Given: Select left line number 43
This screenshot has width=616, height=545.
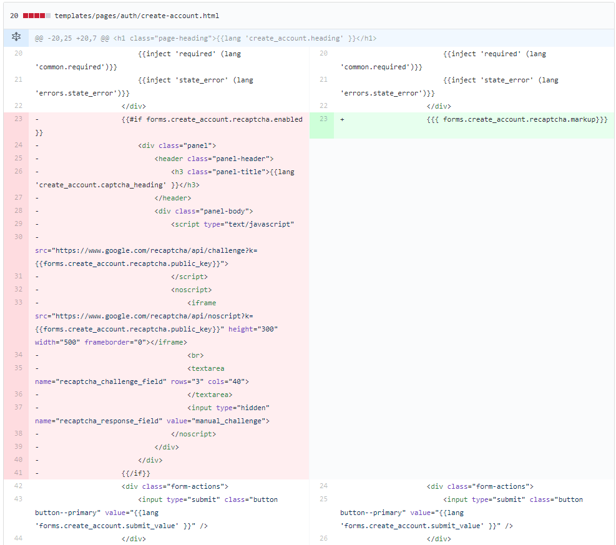Looking at the screenshot, I should tap(19, 499).
